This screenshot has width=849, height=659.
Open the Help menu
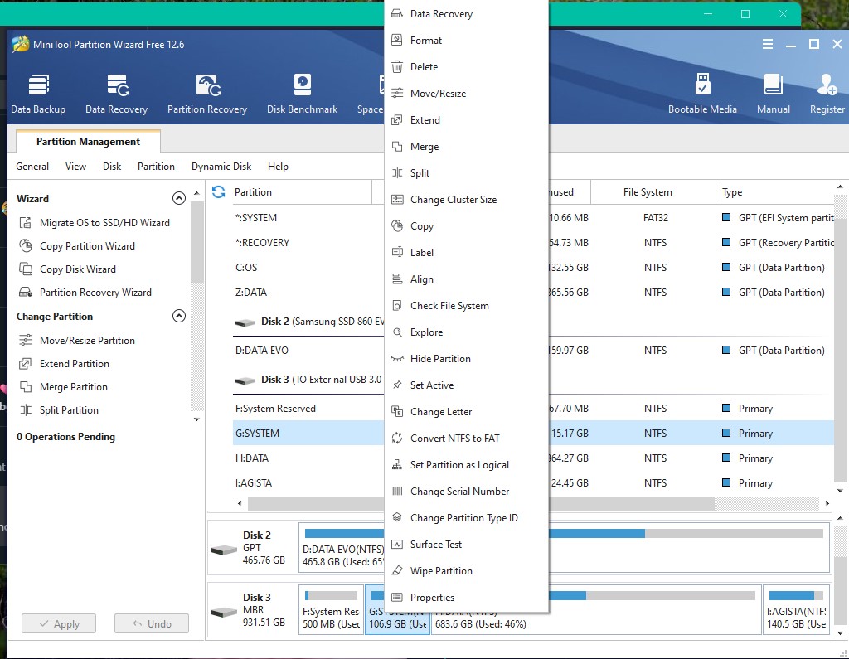278,167
